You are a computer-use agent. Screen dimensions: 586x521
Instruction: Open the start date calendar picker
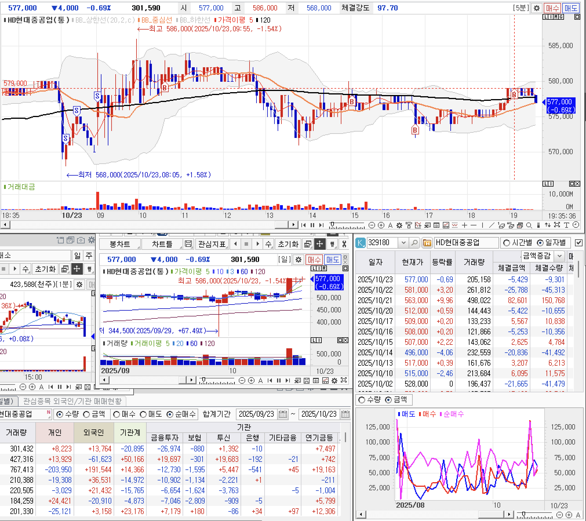283,414
